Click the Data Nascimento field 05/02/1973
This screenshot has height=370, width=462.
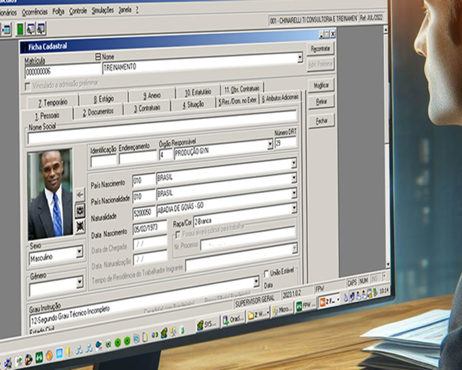click(x=149, y=228)
